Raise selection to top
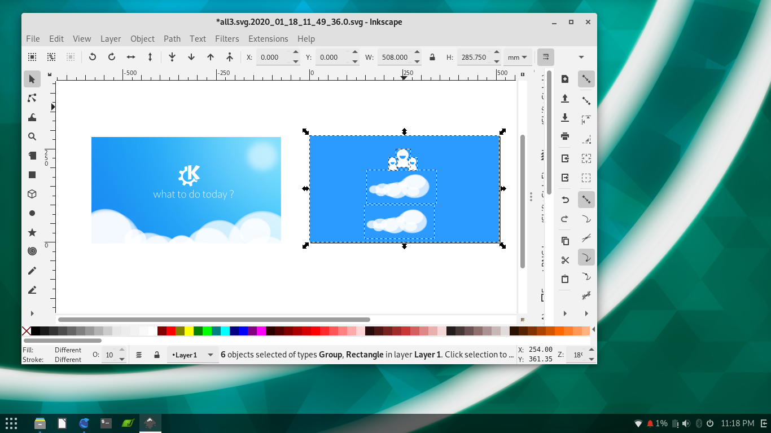The image size is (771, 433). click(x=230, y=57)
